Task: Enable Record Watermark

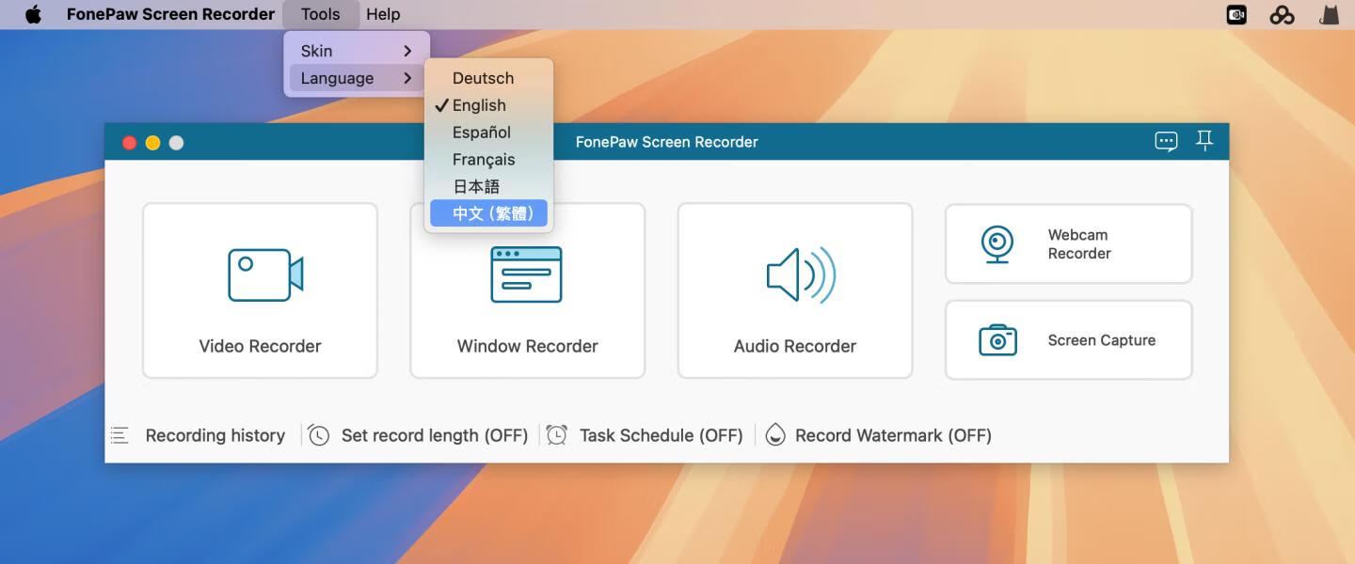Action: pos(879,434)
